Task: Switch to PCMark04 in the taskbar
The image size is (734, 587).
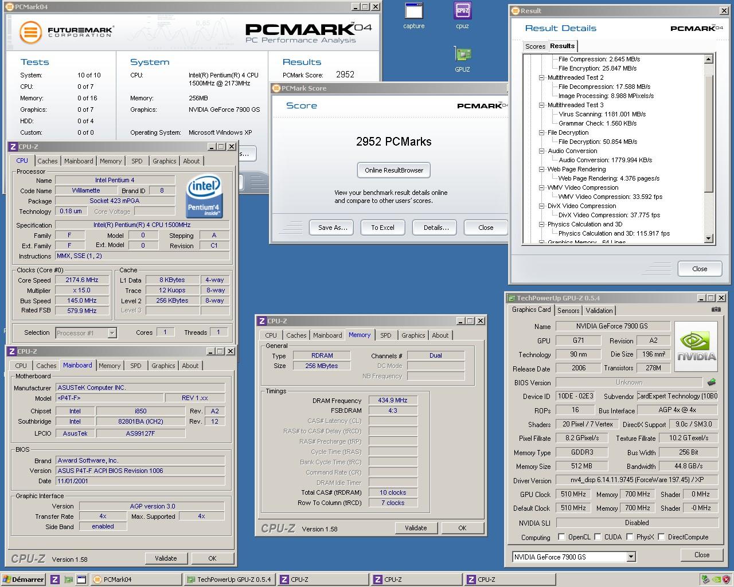Action: 136,580
